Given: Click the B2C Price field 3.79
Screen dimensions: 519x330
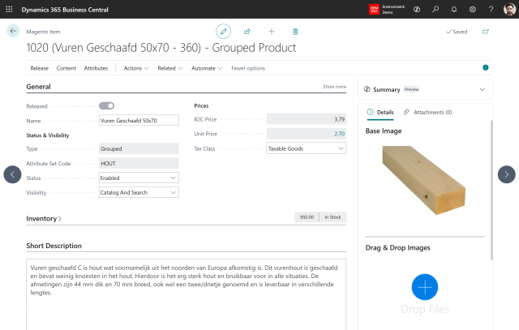Looking at the screenshot, I should click(x=307, y=119).
